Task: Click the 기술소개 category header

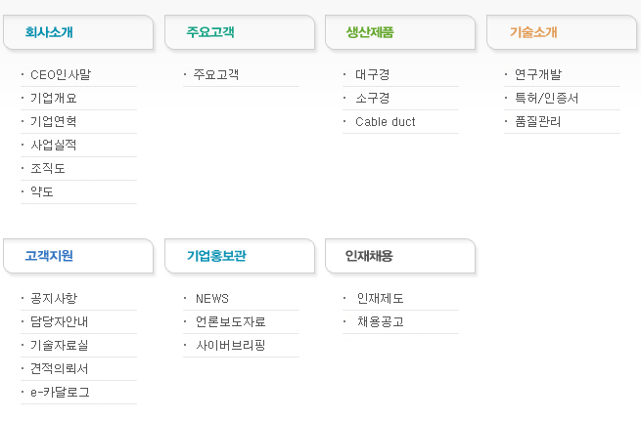Action: (533, 32)
